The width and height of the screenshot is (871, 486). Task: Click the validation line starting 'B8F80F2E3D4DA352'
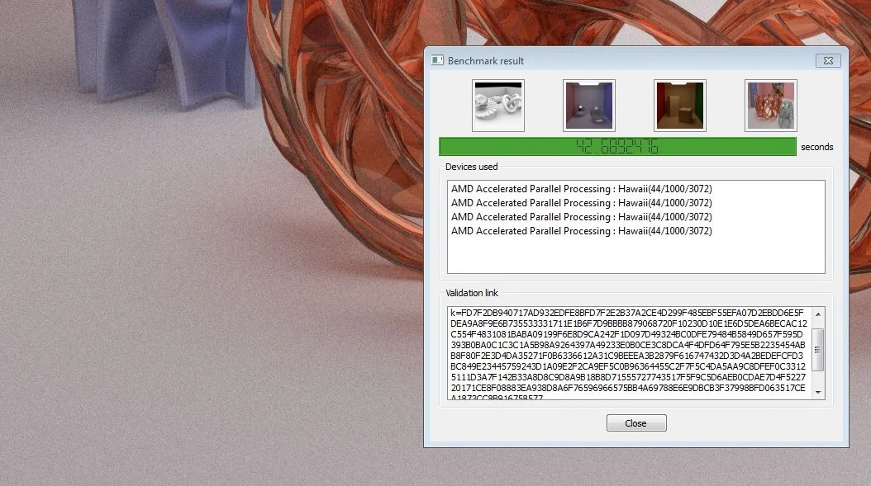pyautogui.click(x=626, y=356)
